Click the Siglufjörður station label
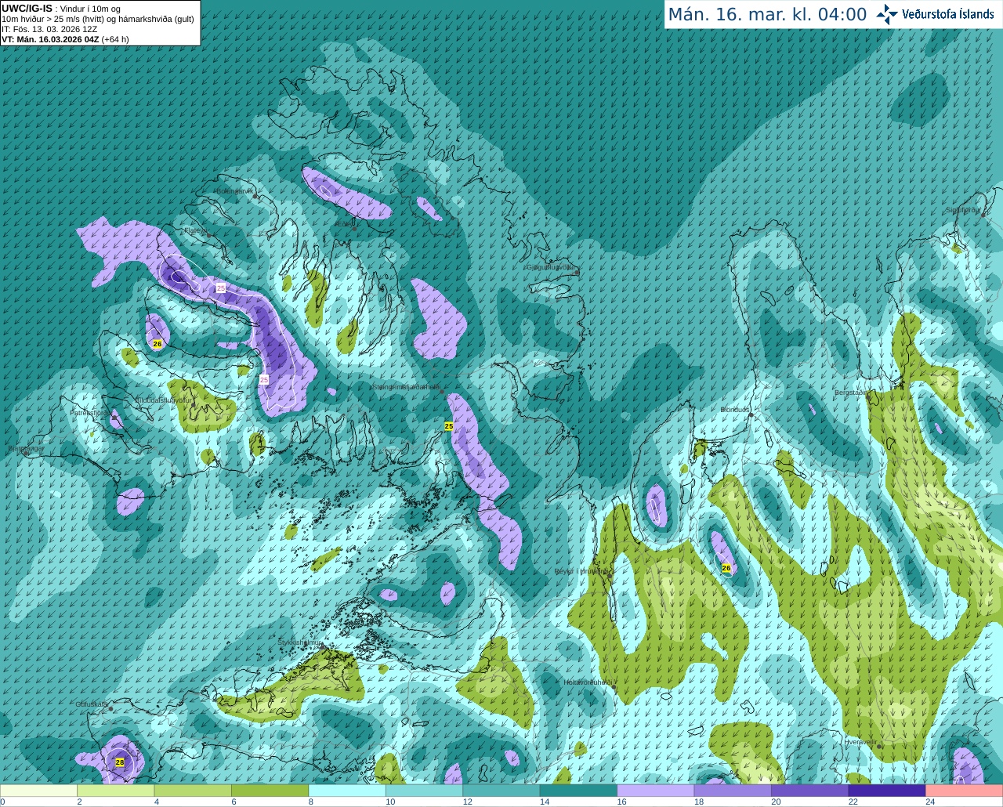 pos(963,210)
